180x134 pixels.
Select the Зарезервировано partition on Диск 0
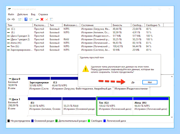coord(39,86)
